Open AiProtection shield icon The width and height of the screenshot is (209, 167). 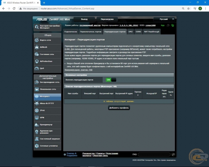[x=37, y=61]
